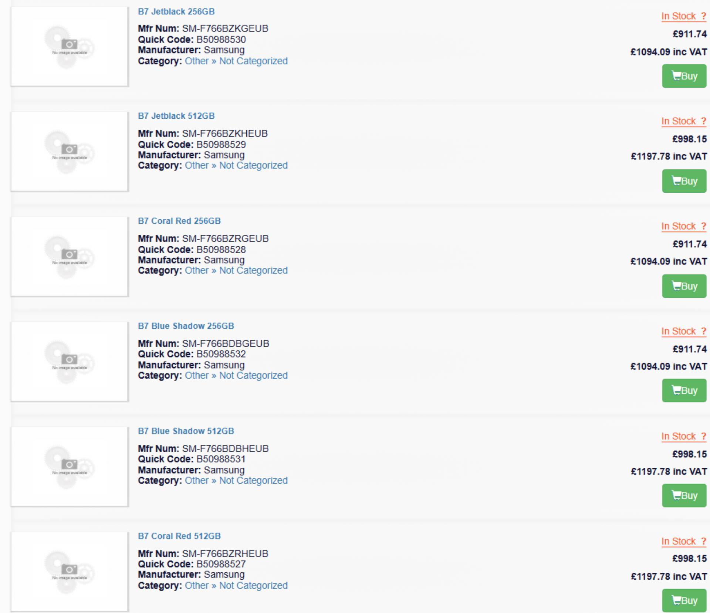Open B7 Coral Red 512GB title link
This screenshot has height=613, width=710.
click(179, 536)
